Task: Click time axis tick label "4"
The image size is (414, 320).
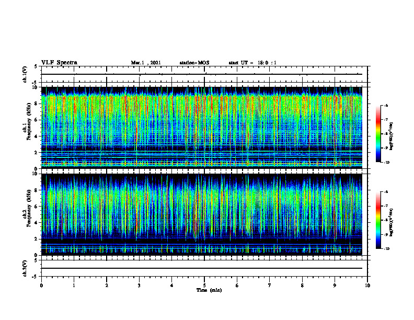Action: [x=172, y=285]
